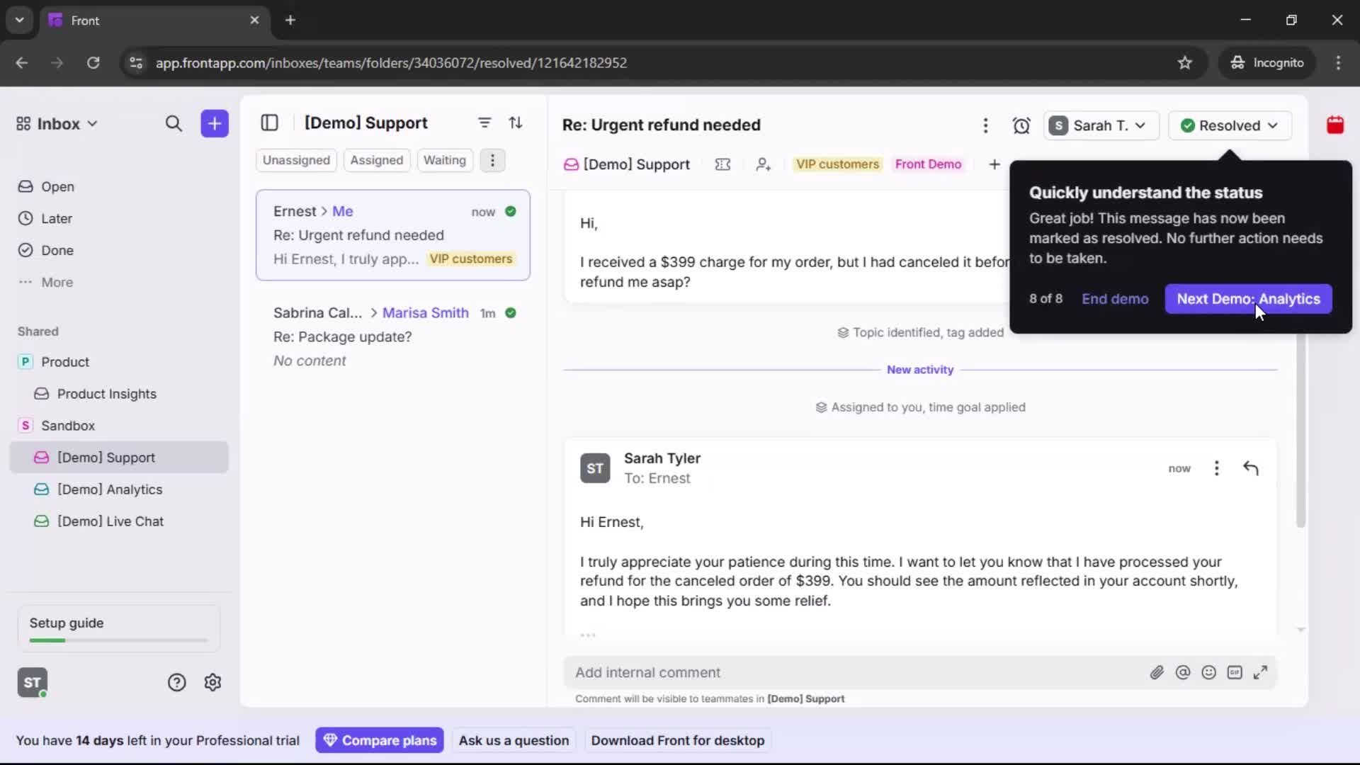
Task: Expand the comment editor to fullscreen
Action: (x=1261, y=672)
